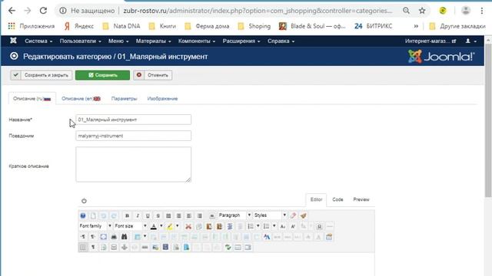Open the Яндекс bookmark
492x276 pixels.
click(79, 26)
